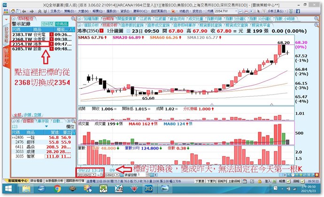This screenshot has width=324, height=197.
Task: Click the layout grid icon in toolbar
Action: tap(6, 11)
